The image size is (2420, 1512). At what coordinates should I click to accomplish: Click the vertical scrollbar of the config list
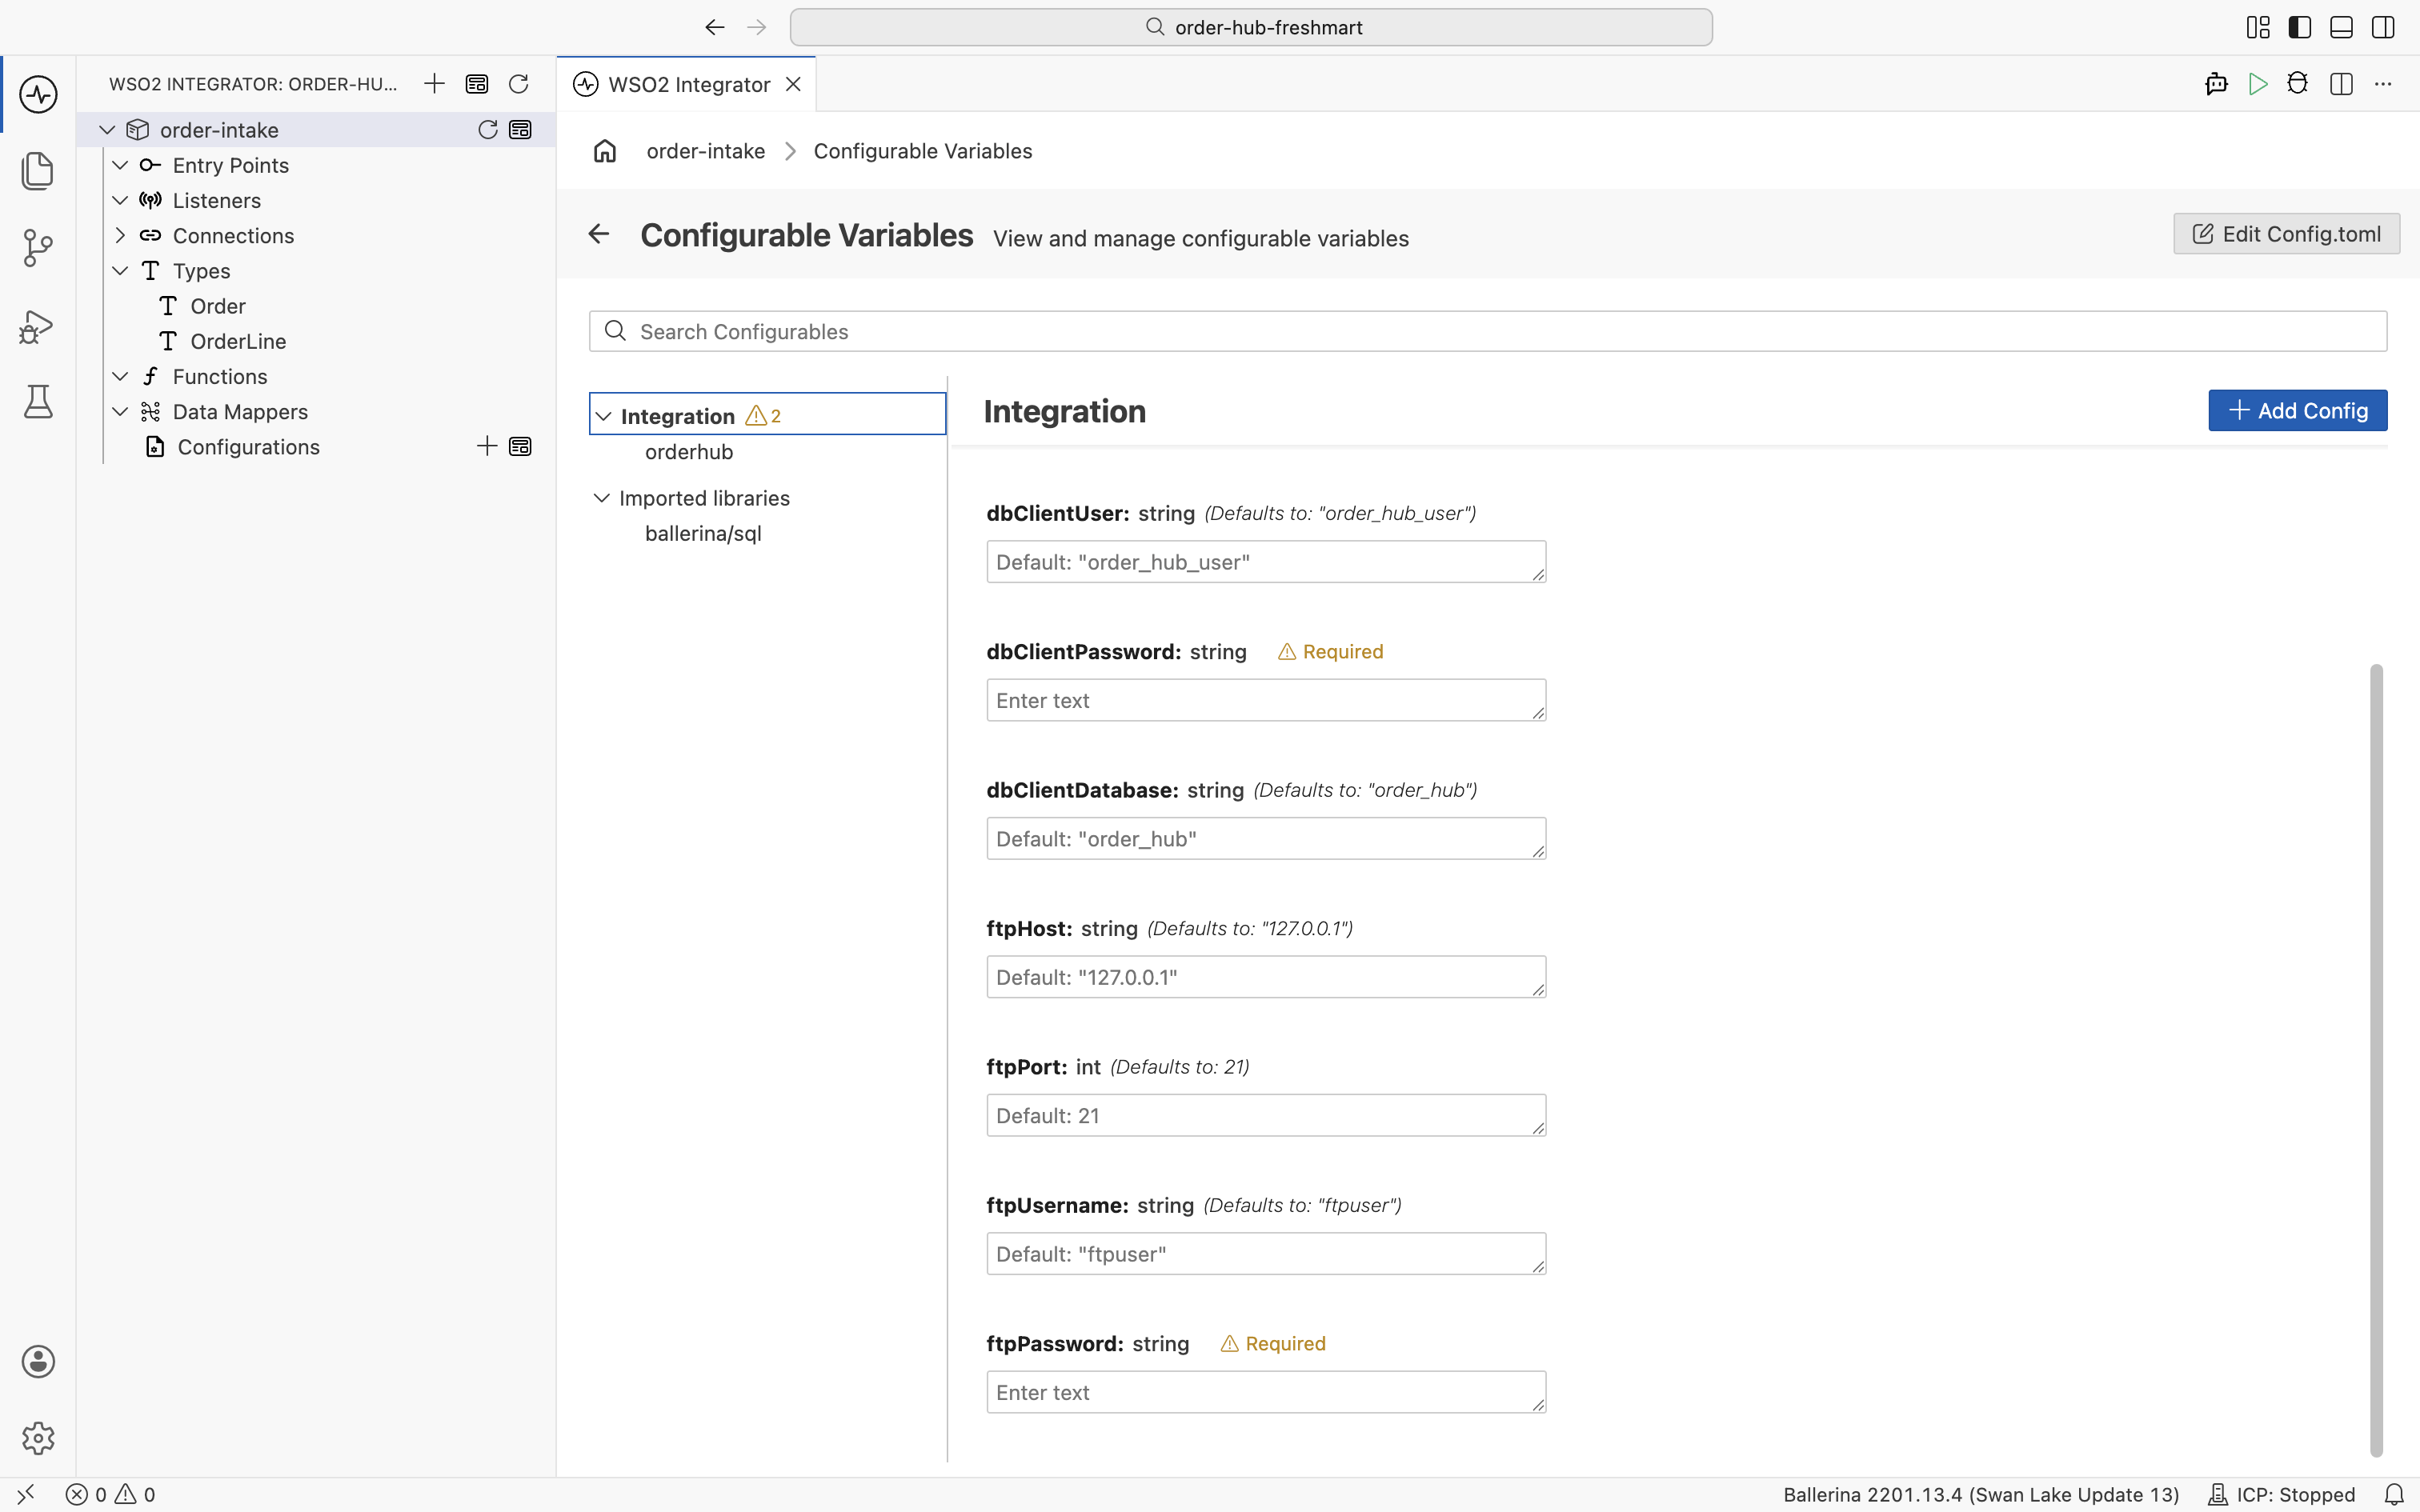coord(2376,1060)
